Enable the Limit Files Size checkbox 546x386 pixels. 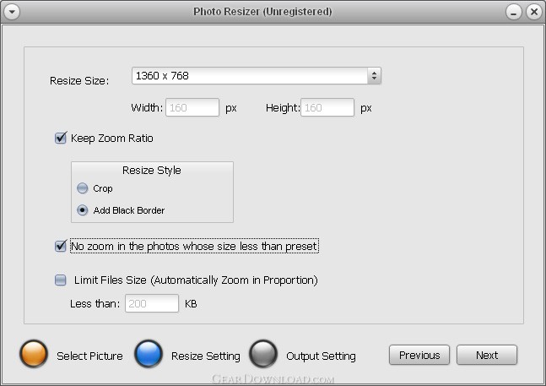coord(61,280)
